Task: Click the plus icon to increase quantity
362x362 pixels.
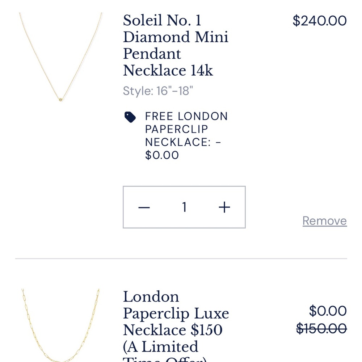Action: [224, 207]
